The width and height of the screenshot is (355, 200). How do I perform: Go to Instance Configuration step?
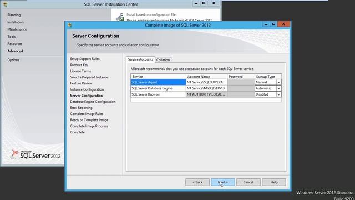87,89
